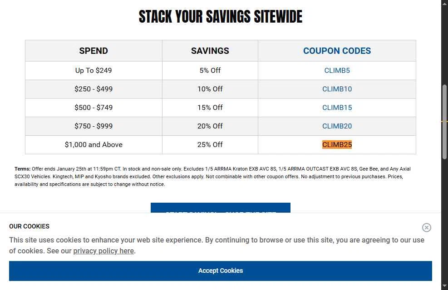448x290 pixels.
Task: Click the "Stack Your Savings Sitewide" heading
Action: click(x=221, y=17)
